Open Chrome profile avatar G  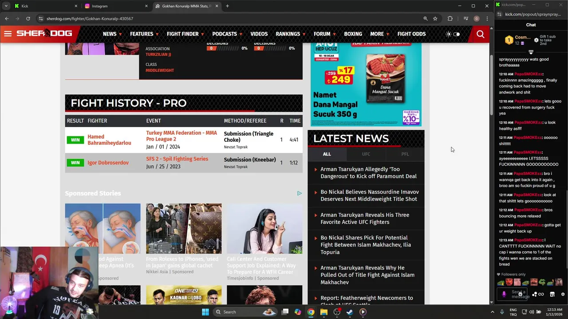[476, 19]
